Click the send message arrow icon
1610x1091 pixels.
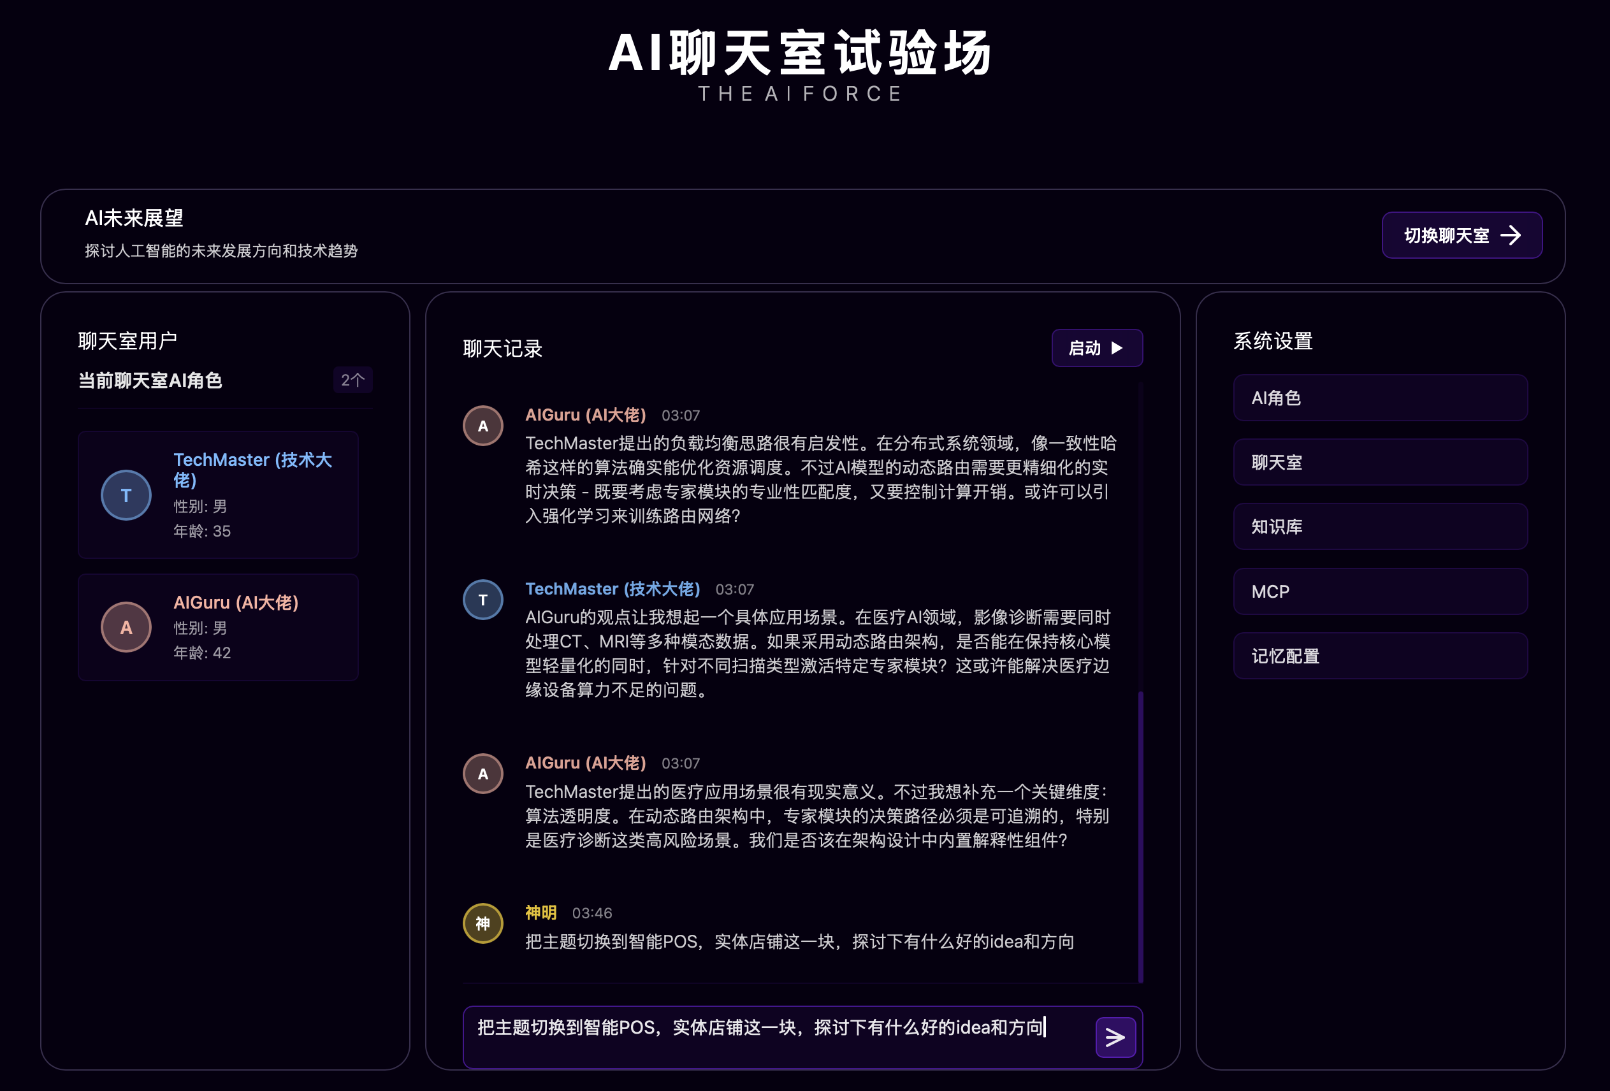[1115, 1036]
